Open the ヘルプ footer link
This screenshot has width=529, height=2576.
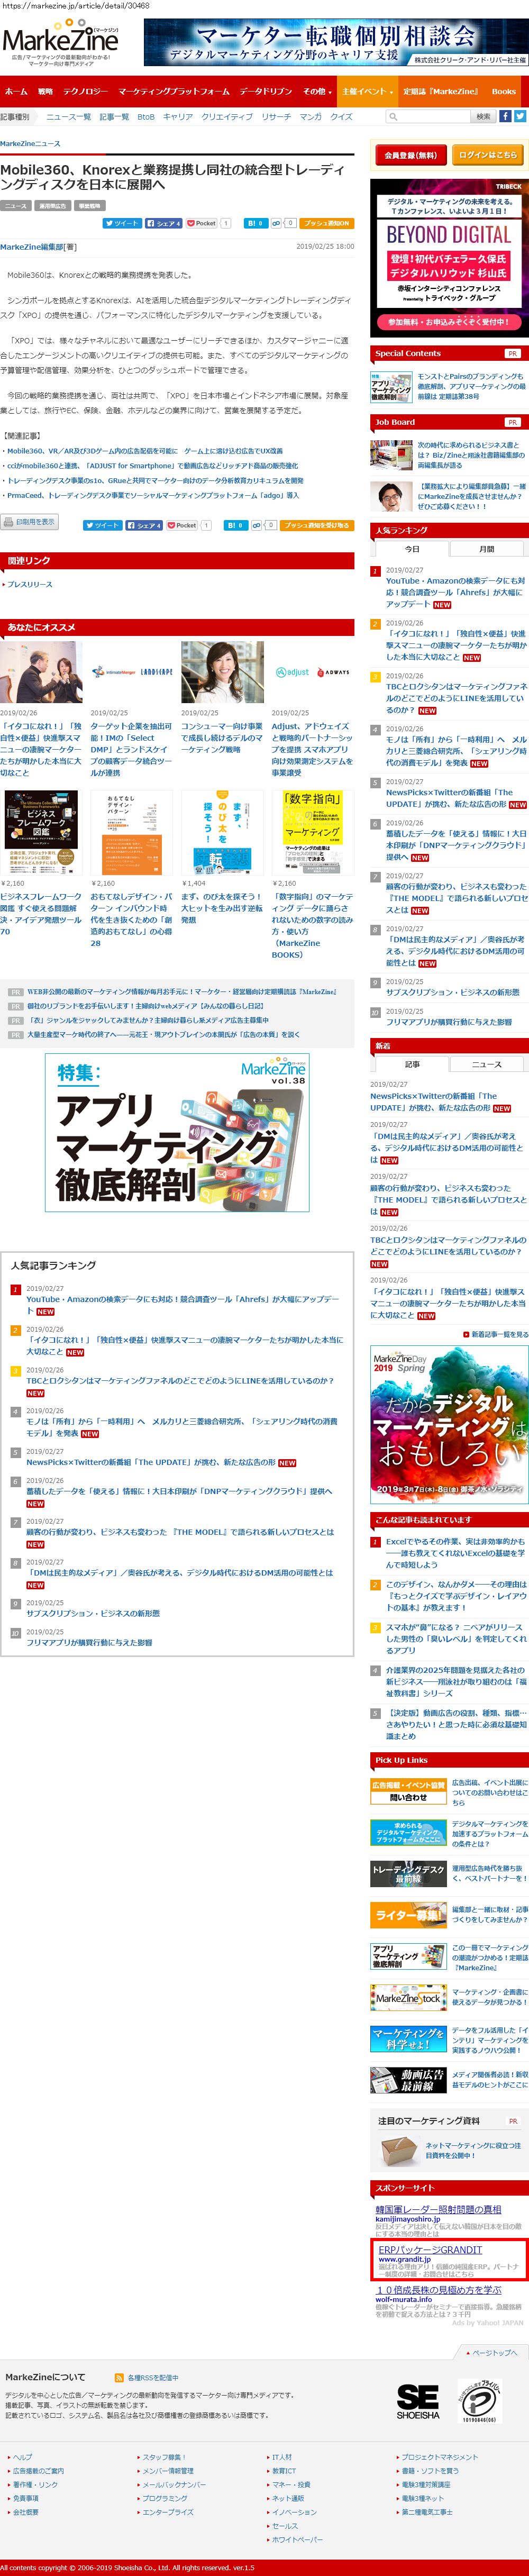[22, 2456]
